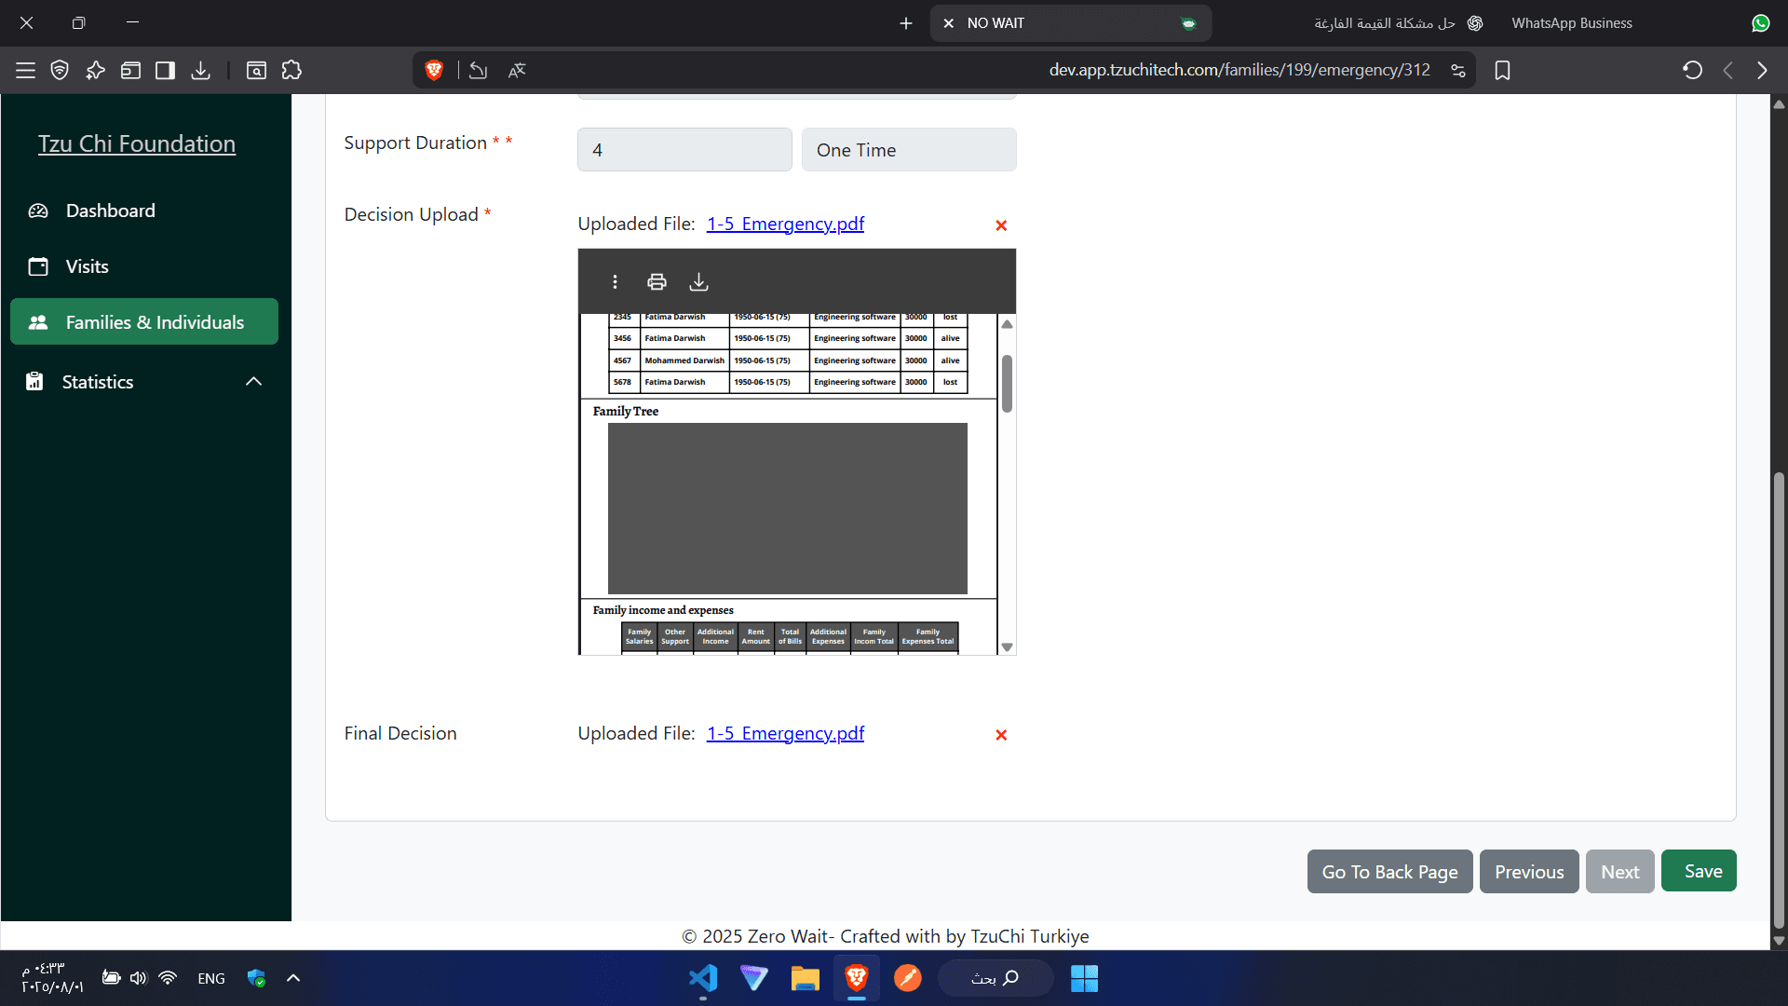This screenshot has width=1788, height=1006.
Task: Print the PDF using viewer print icon
Action: (x=657, y=281)
